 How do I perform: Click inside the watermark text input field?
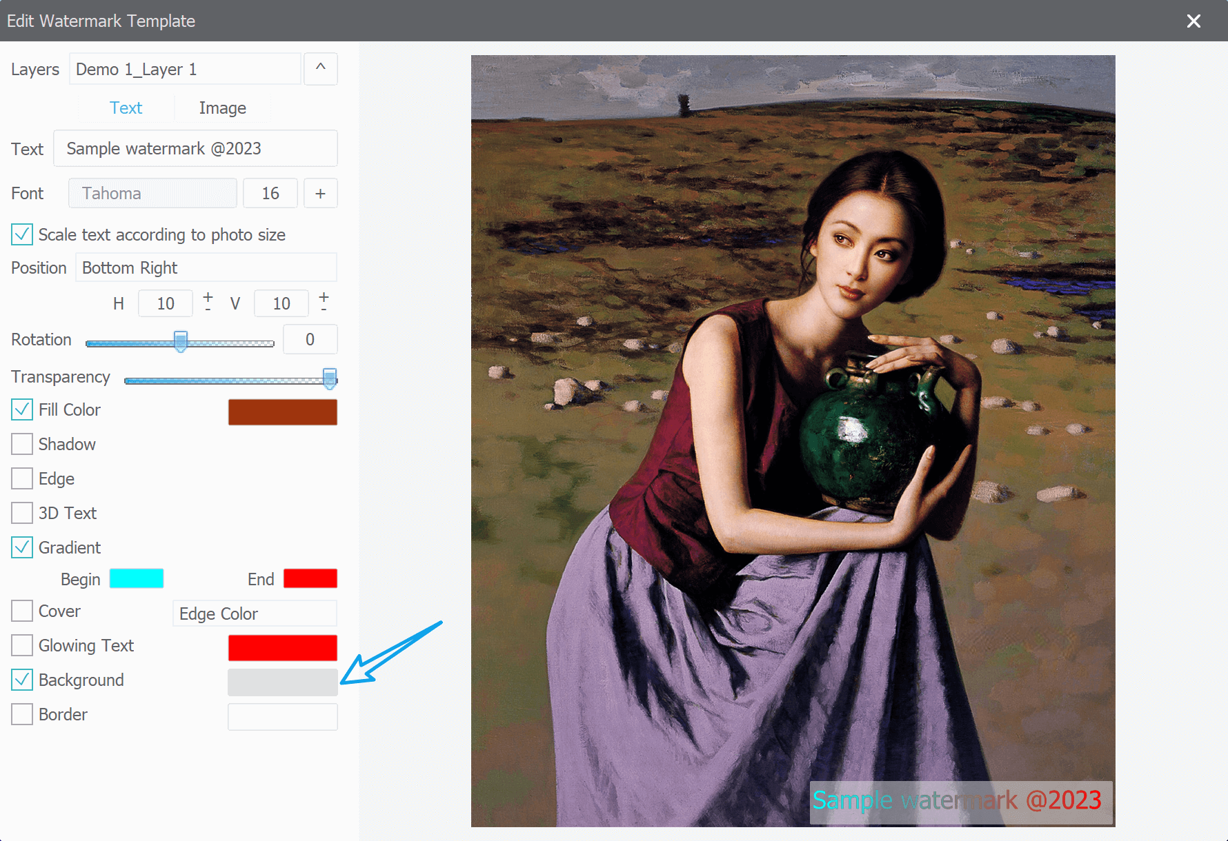click(x=195, y=148)
